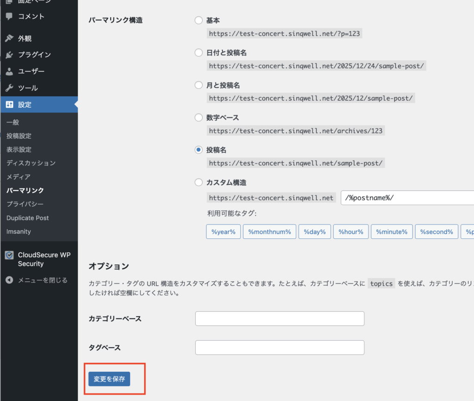Select the 日付と投稿名 radio option

point(199,53)
